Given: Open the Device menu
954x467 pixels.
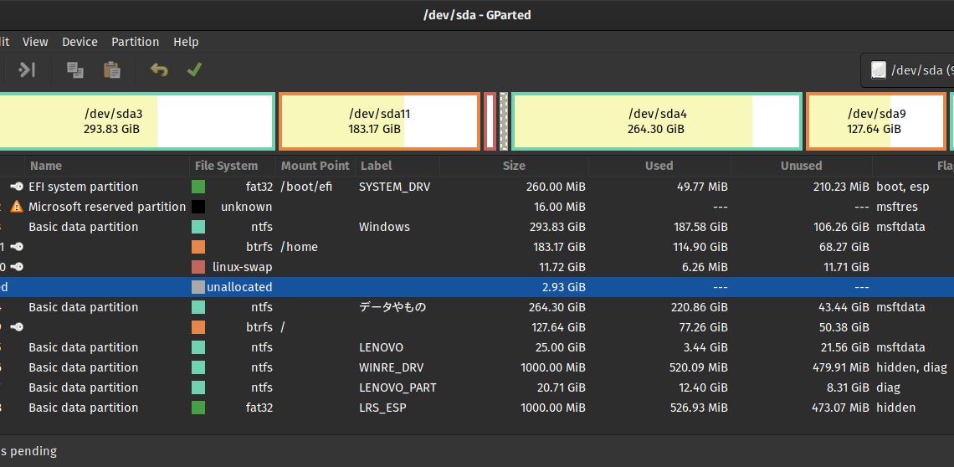Looking at the screenshot, I should [79, 42].
